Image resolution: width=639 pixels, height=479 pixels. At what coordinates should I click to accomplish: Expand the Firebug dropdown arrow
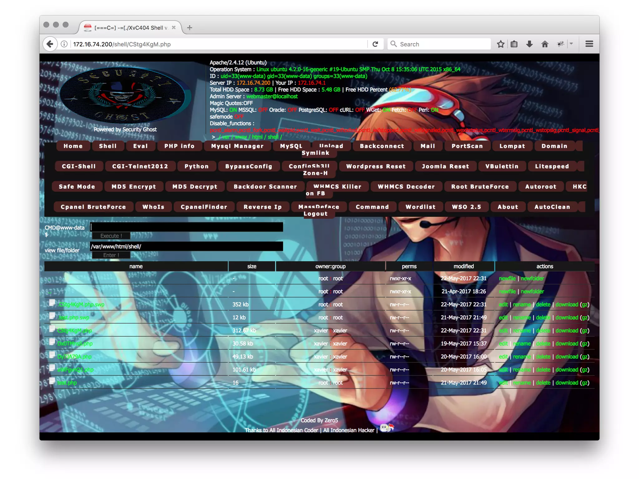click(x=571, y=44)
